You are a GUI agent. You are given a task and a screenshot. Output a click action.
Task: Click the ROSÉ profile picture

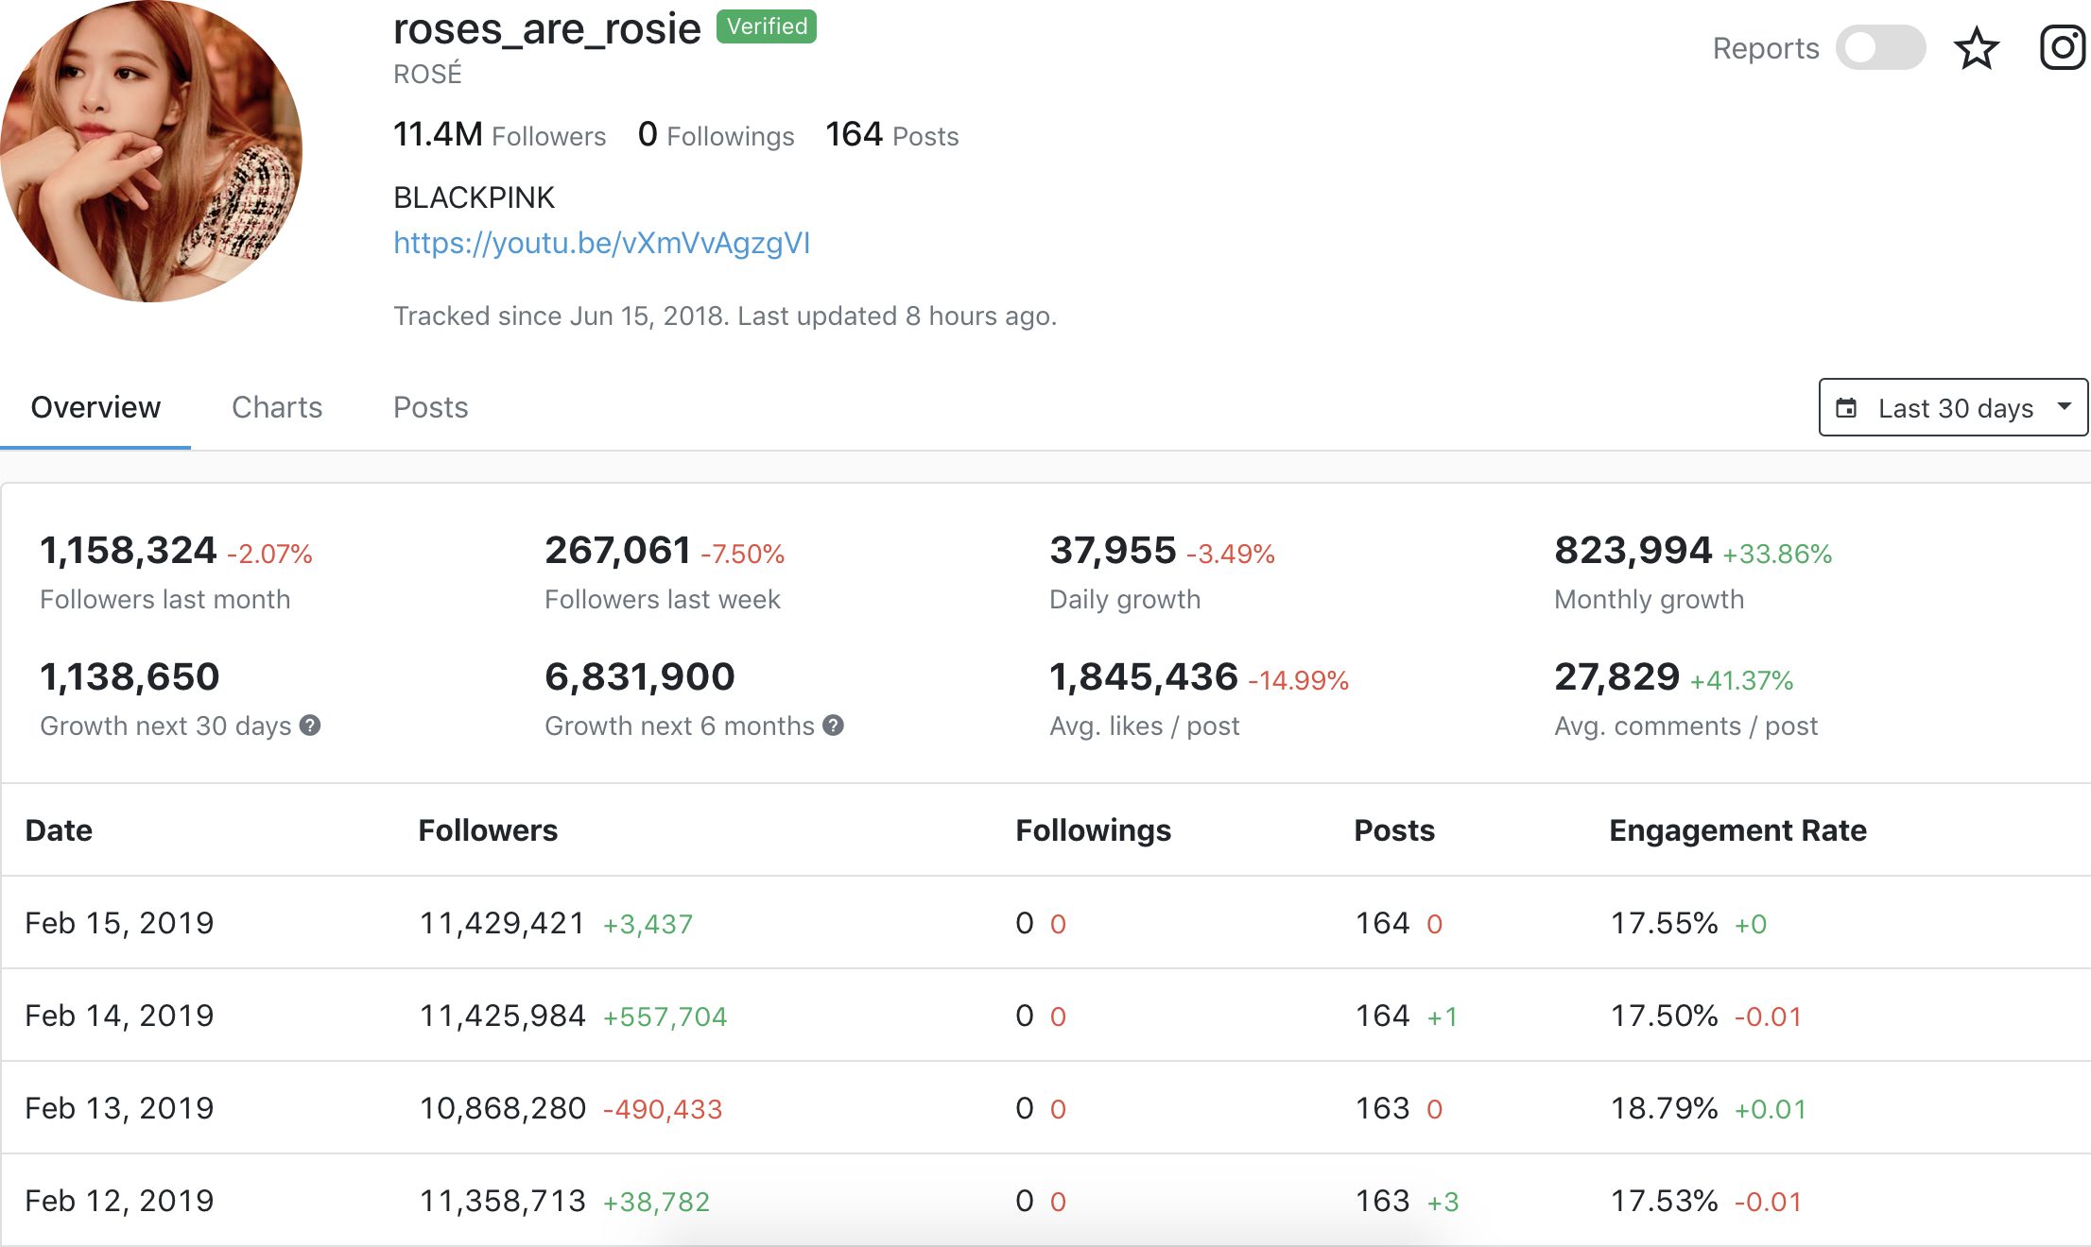click(x=151, y=151)
